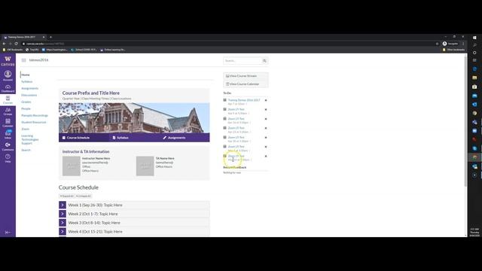
Task: Click View Course Calendar button
Action: [246, 84]
